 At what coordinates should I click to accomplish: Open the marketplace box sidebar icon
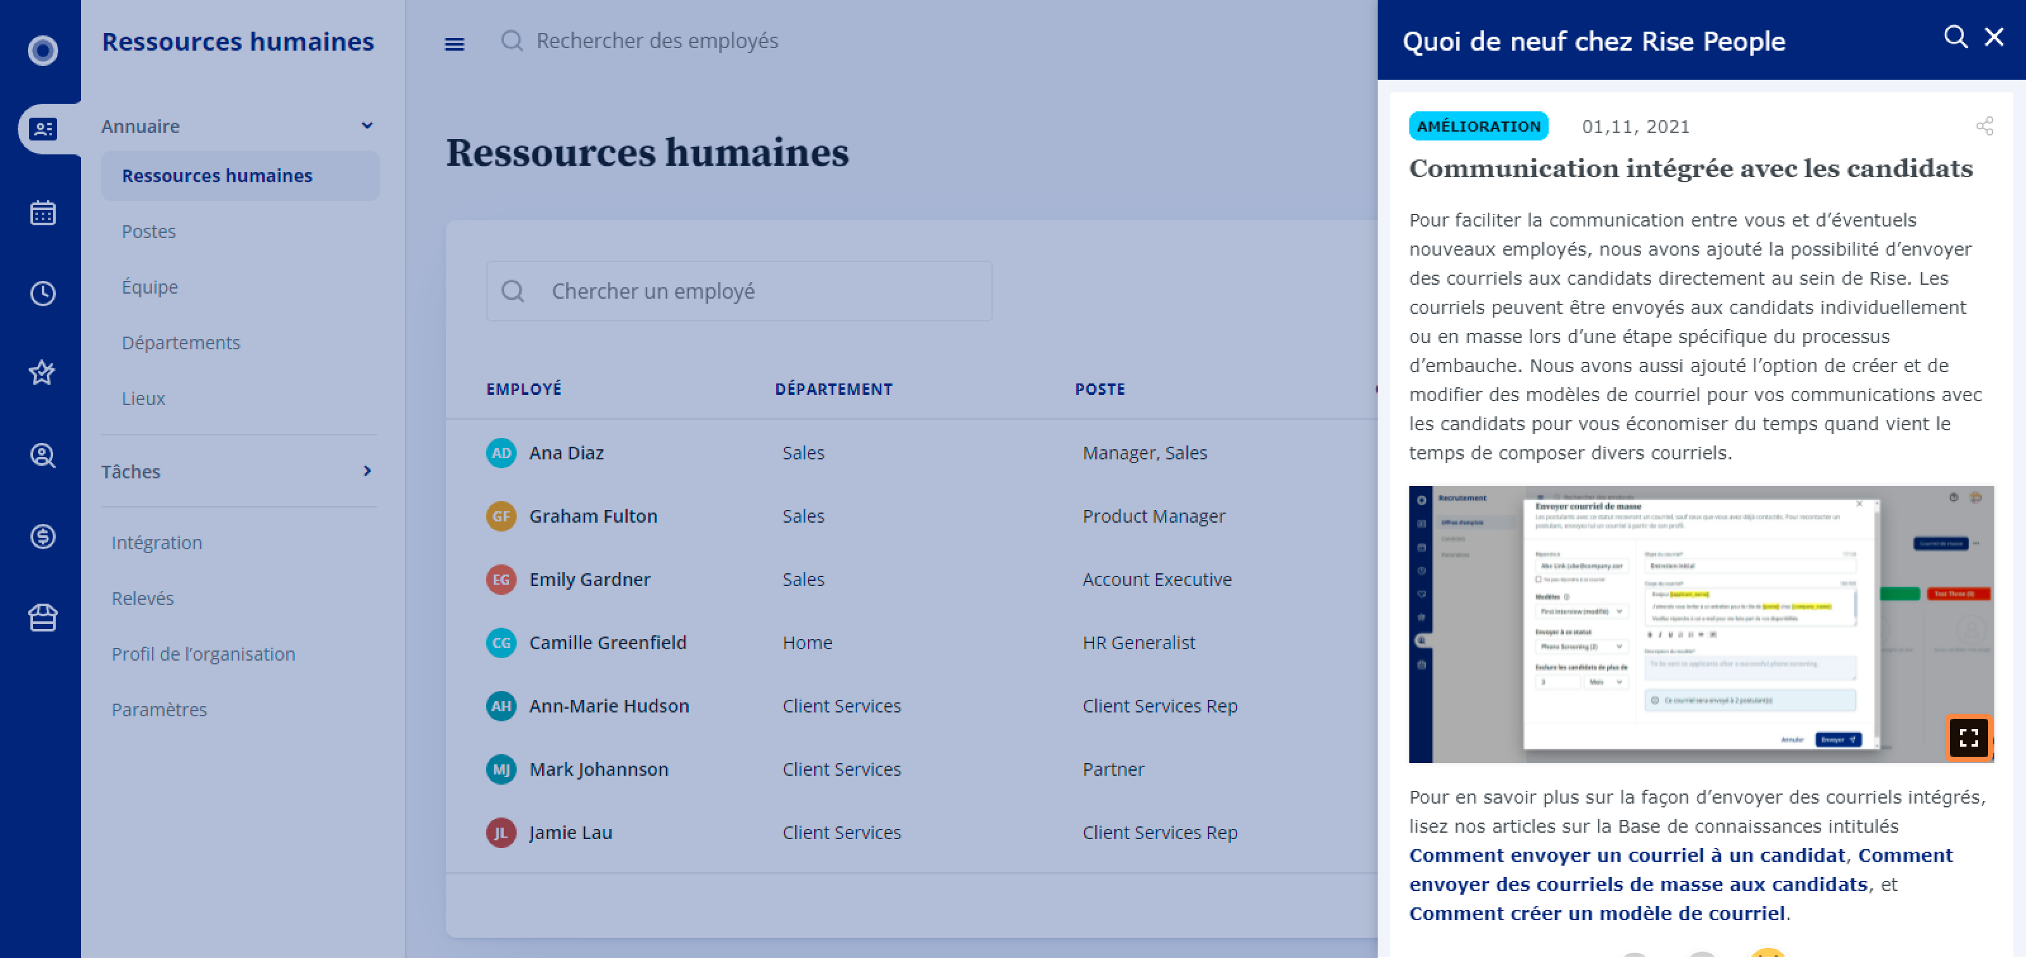42,618
